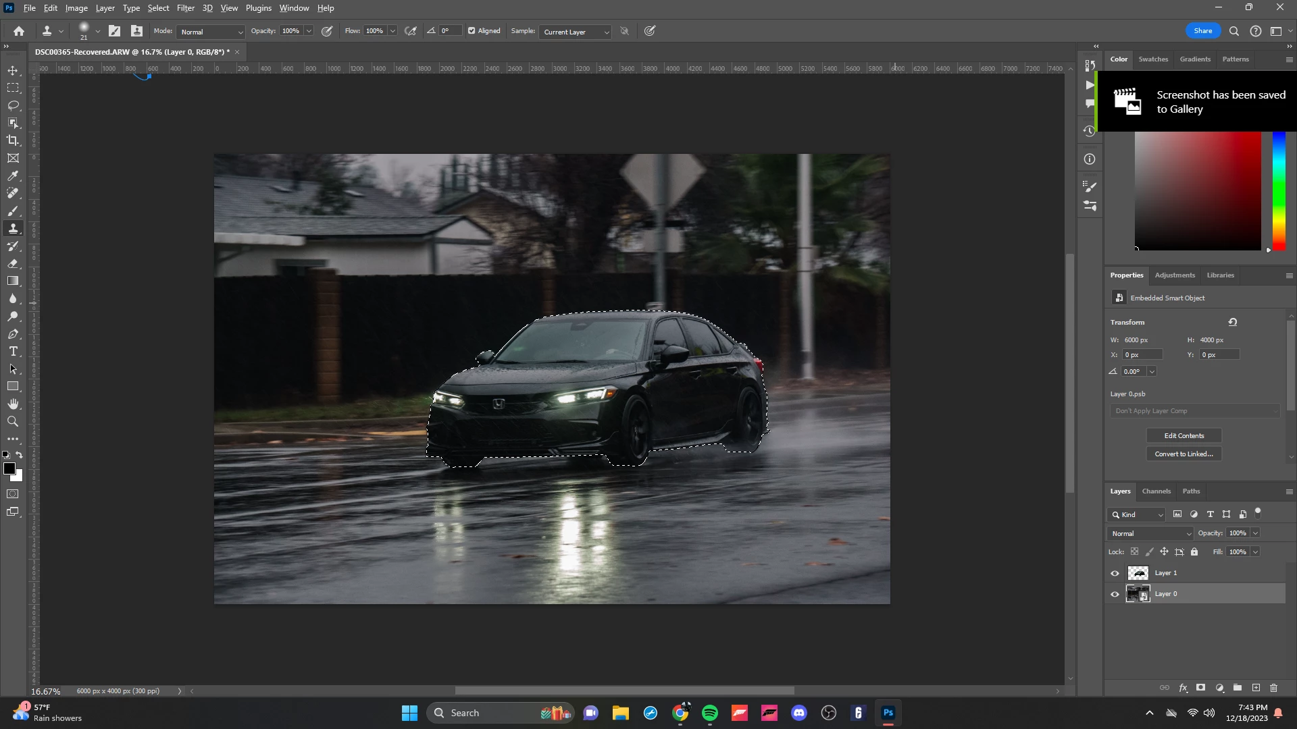1297x729 pixels.
Task: Hide Layer 0 visibility eye
Action: pyautogui.click(x=1115, y=594)
